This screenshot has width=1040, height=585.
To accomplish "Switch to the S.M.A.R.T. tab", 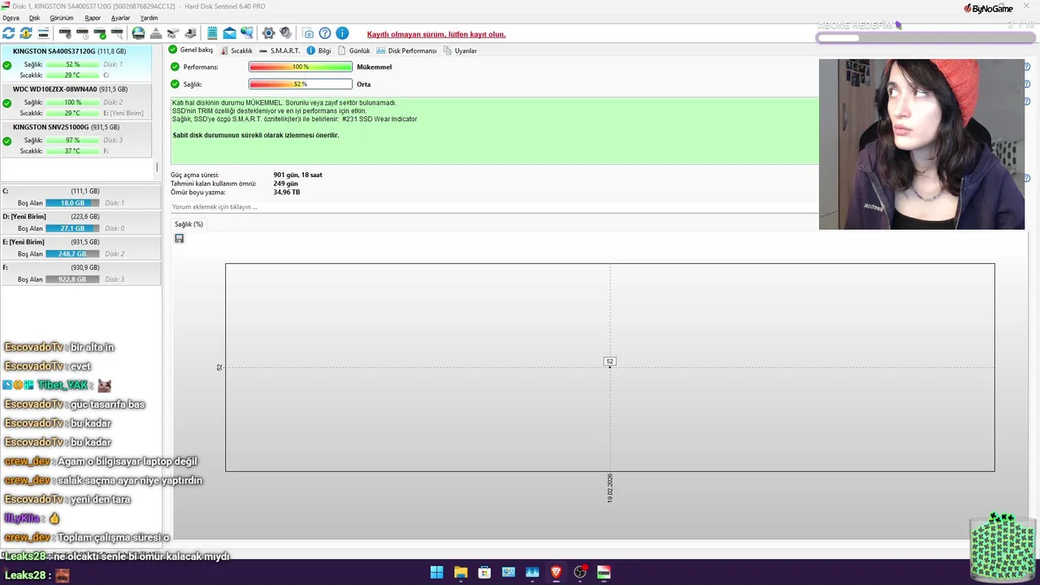I will 279,50.
